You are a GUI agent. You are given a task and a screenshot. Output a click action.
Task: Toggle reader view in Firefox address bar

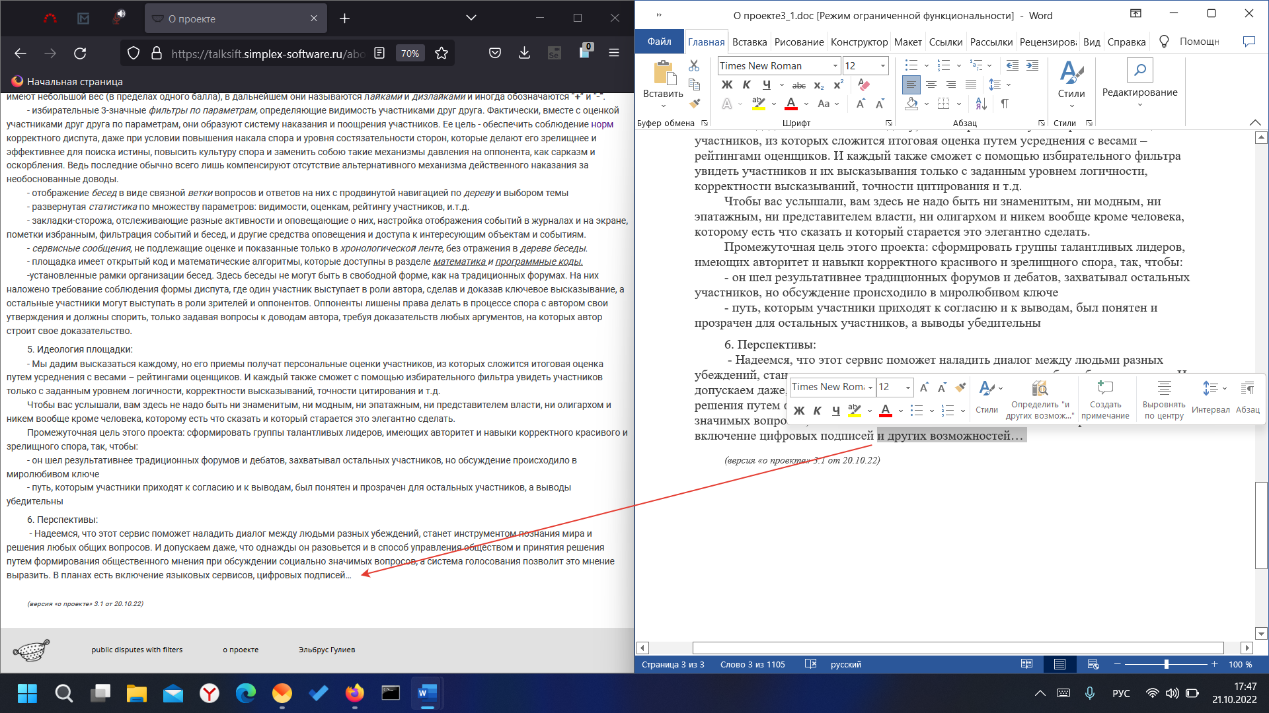click(379, 53)
